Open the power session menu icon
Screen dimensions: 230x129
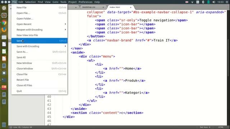tap(227, 2)
